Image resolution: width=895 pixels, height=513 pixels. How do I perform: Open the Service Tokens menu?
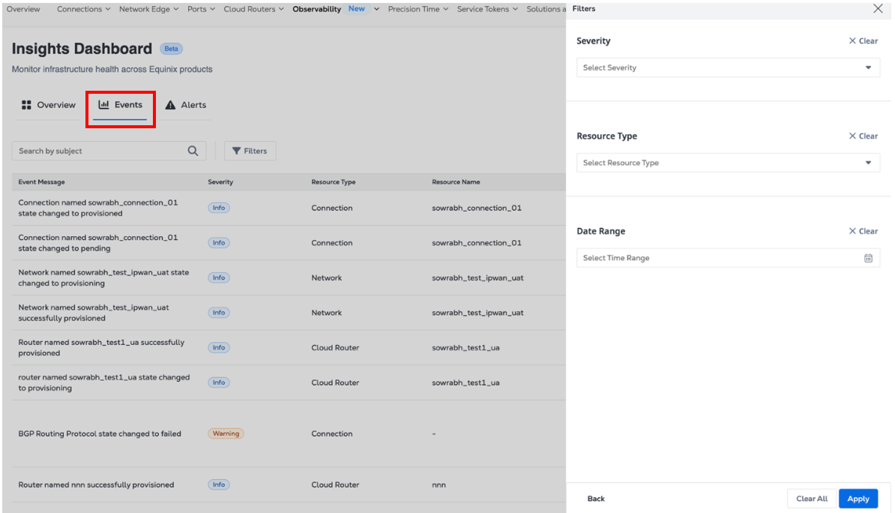pyautogui.click(x=487, y=9)
